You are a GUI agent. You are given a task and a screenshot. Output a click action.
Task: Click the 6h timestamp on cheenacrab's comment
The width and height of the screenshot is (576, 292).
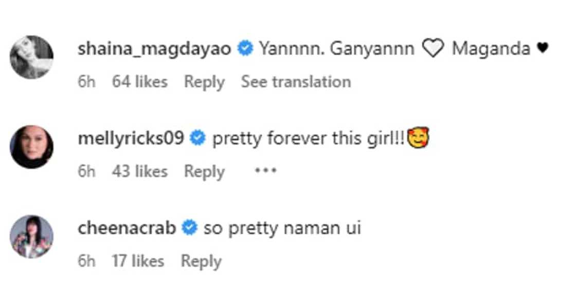point(86,261)
